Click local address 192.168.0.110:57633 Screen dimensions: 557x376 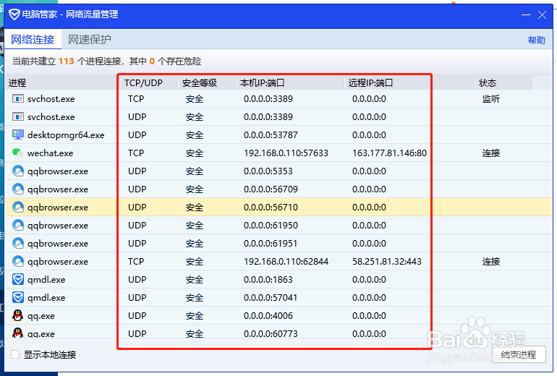click(x=286, y=153)
